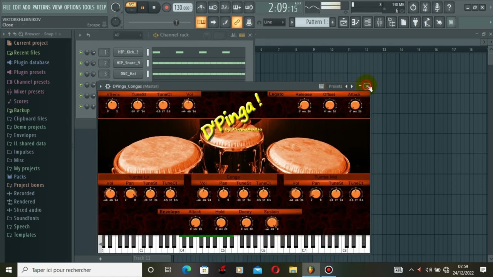The image size is (493, 277).
Task: Open the PATTERNS menu
Action: click(x=41, y=7)
